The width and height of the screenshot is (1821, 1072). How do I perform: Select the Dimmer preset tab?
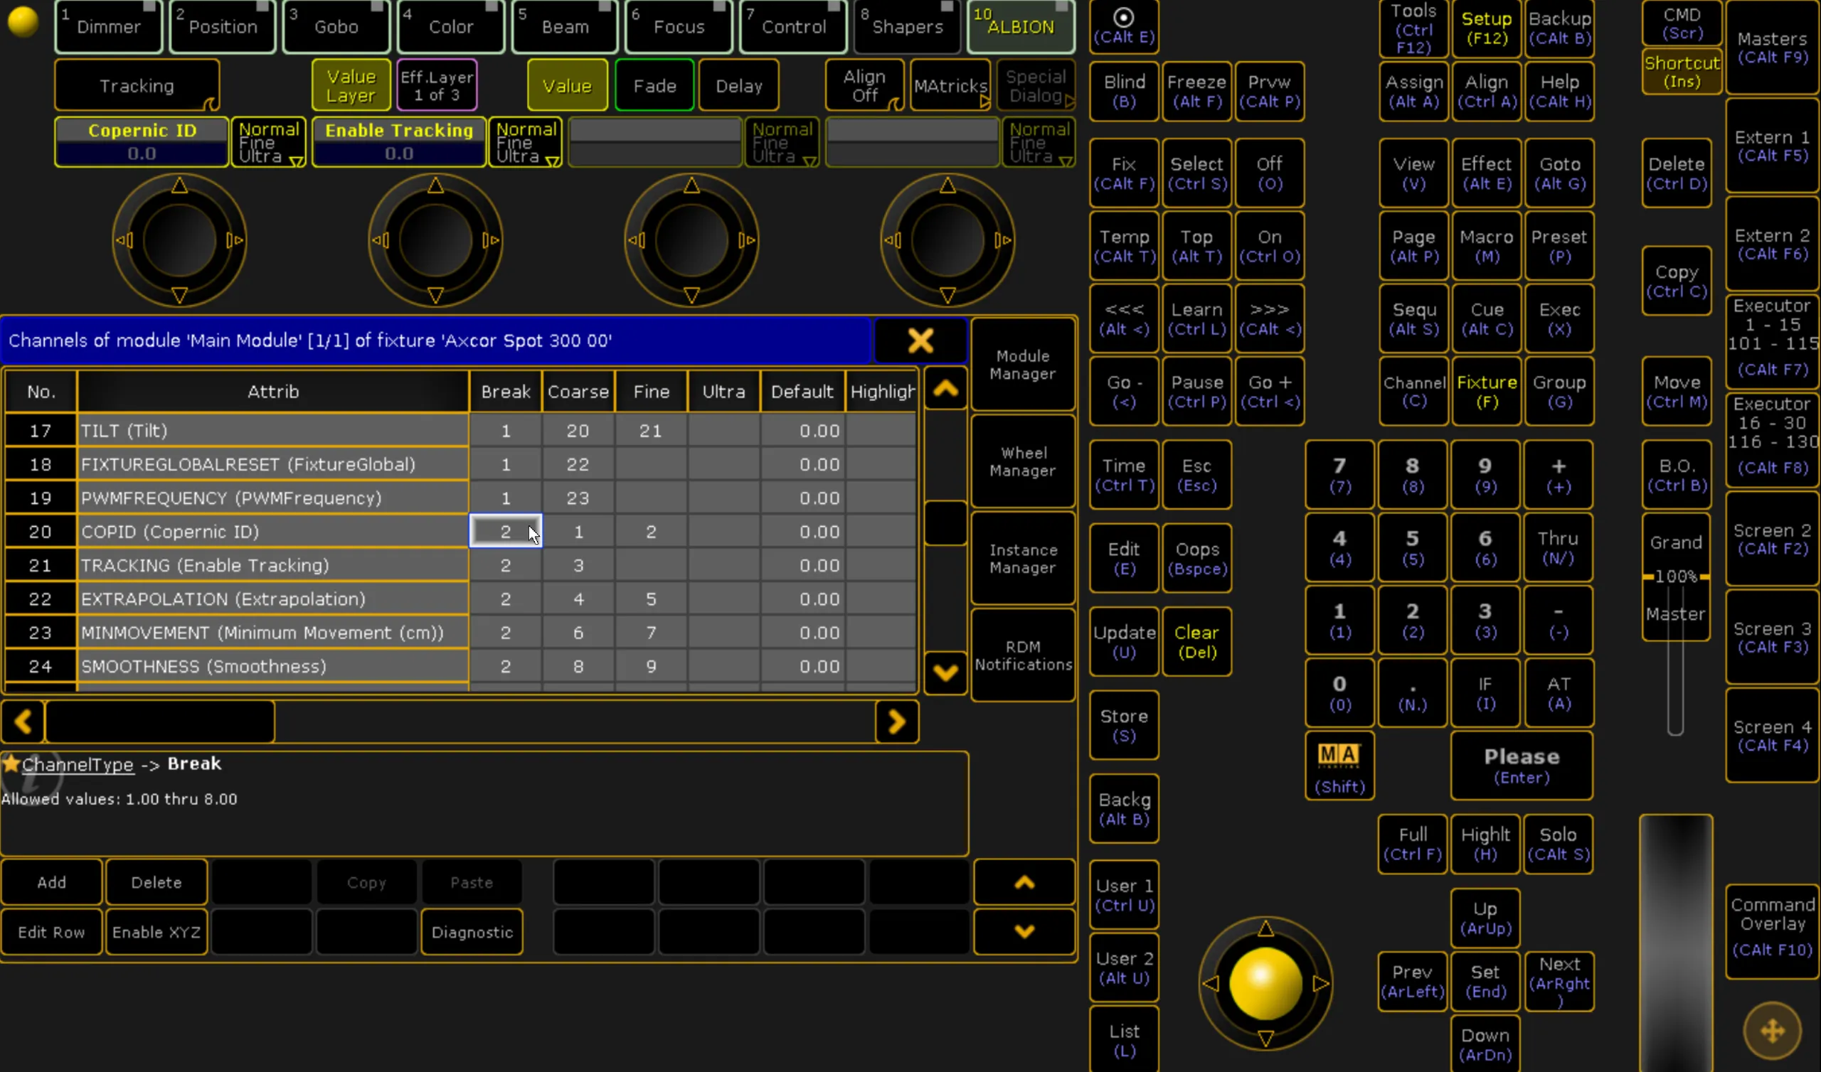(108, 27)
